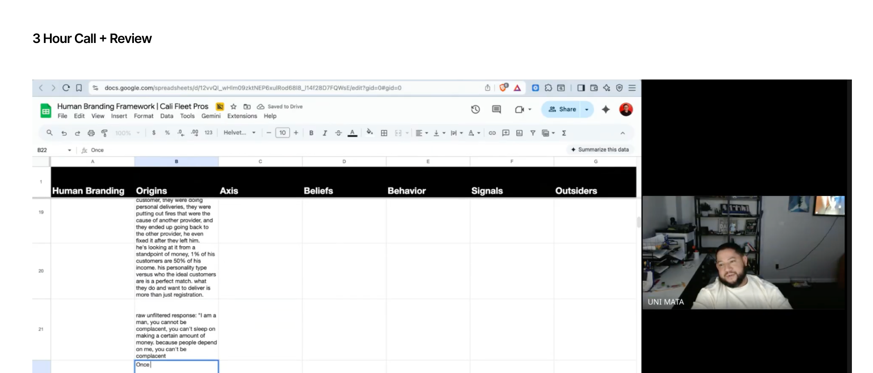Viewport: 873px width, 373px height.
Task: Collapse the toolbar with up chevron
Action: [x=622, y=133]
